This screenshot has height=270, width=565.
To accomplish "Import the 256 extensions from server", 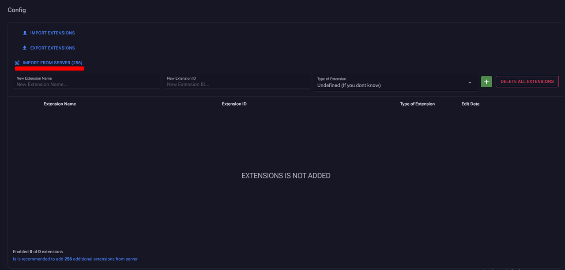I will pos(53,63).
